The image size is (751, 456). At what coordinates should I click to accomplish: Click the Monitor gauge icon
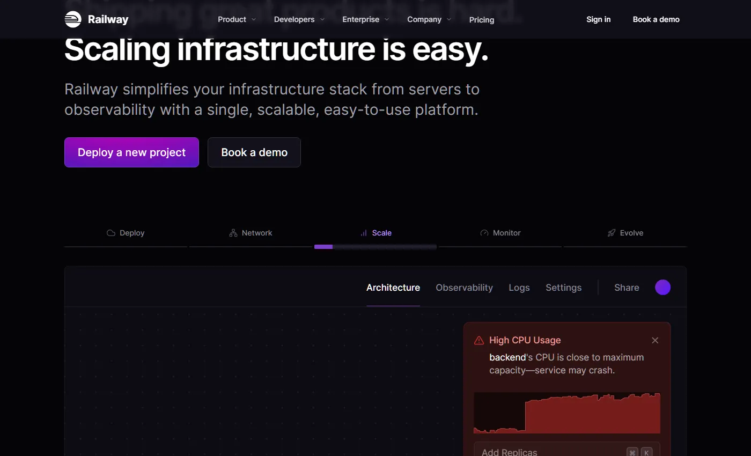pyautogui.click(x=484, y=233)
